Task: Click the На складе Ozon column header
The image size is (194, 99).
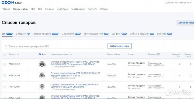Action: tap(176, 55)
